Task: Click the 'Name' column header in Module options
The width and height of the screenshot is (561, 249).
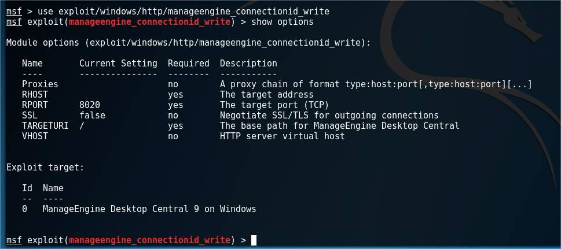Action: (x=32, y=64)
